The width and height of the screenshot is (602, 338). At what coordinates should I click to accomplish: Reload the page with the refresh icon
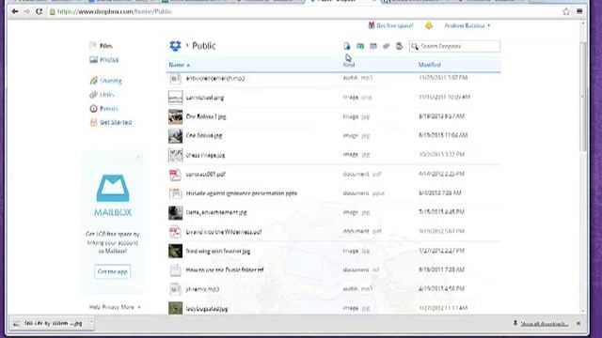(39, 11)
